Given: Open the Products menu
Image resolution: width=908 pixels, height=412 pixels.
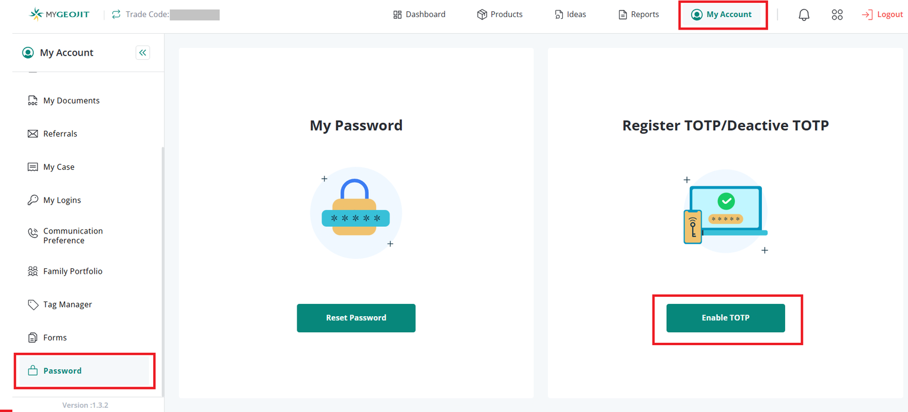Looking at the screenshot, I should pyautogui.click(x=500, y=14).
